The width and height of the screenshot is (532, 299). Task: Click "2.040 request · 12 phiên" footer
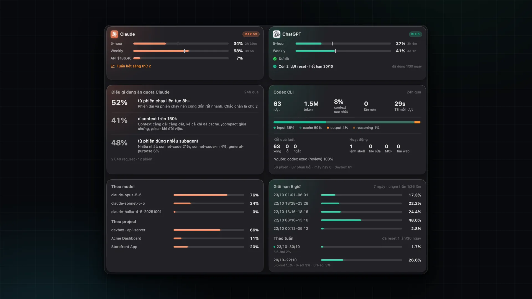132,159
